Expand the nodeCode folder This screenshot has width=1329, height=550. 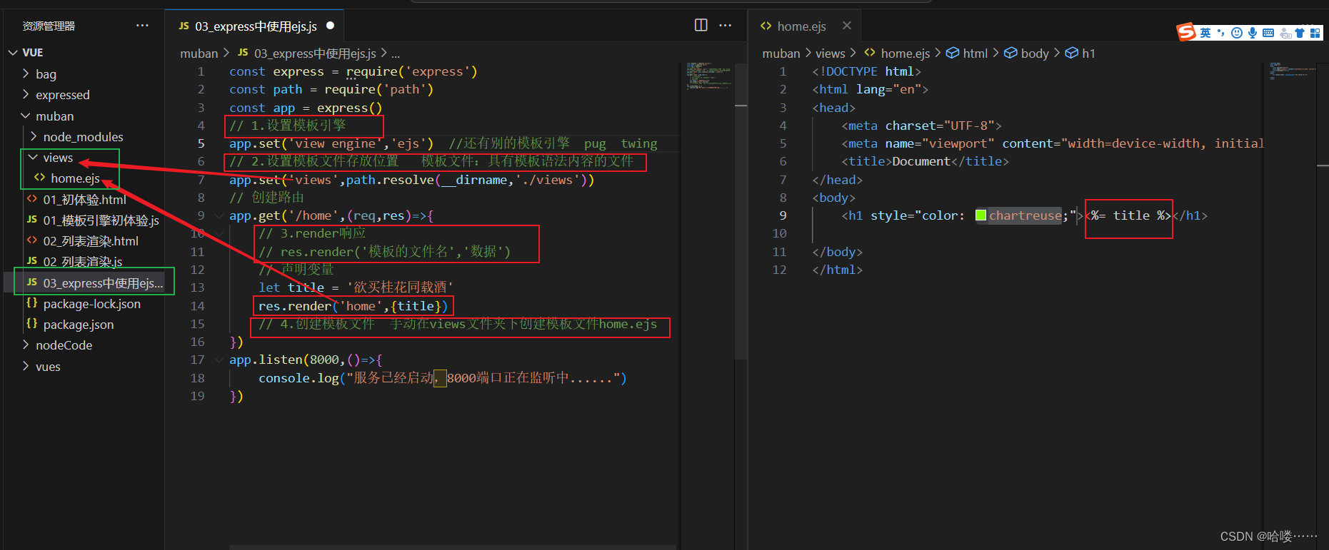(x=26, y=345)
